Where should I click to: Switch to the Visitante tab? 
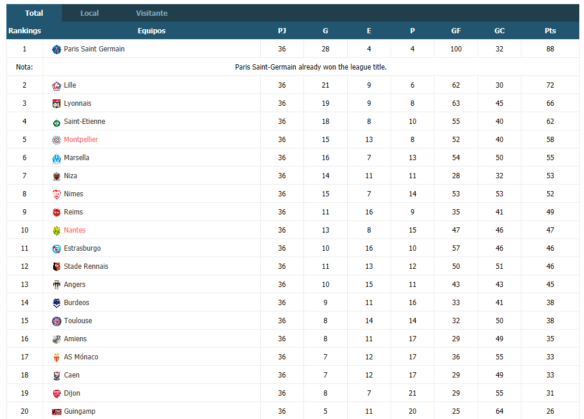[151, 13]
